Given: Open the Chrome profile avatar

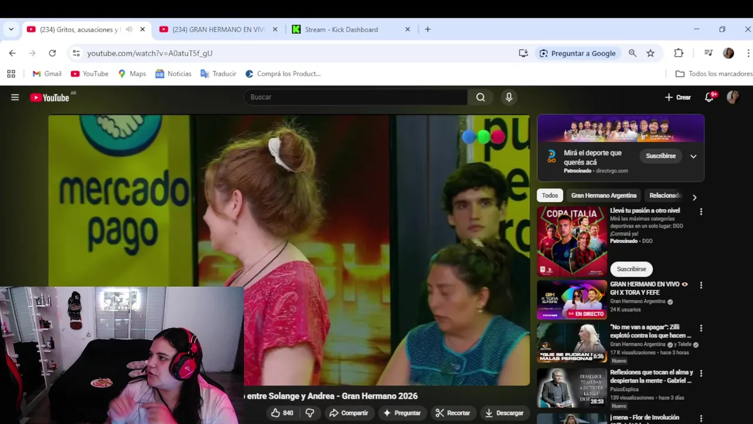Looking at the screenshot, I should pyautogui.click(x=728, y=53).
